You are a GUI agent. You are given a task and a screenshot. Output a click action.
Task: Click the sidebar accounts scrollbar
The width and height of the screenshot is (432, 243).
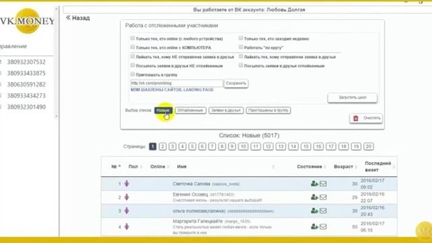click(57, 62)
